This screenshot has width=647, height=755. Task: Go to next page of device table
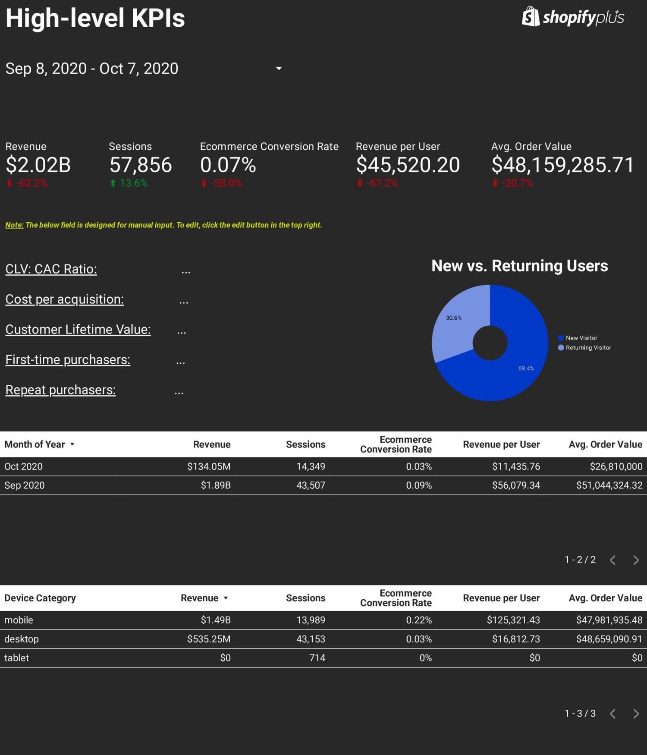[636, 714]
